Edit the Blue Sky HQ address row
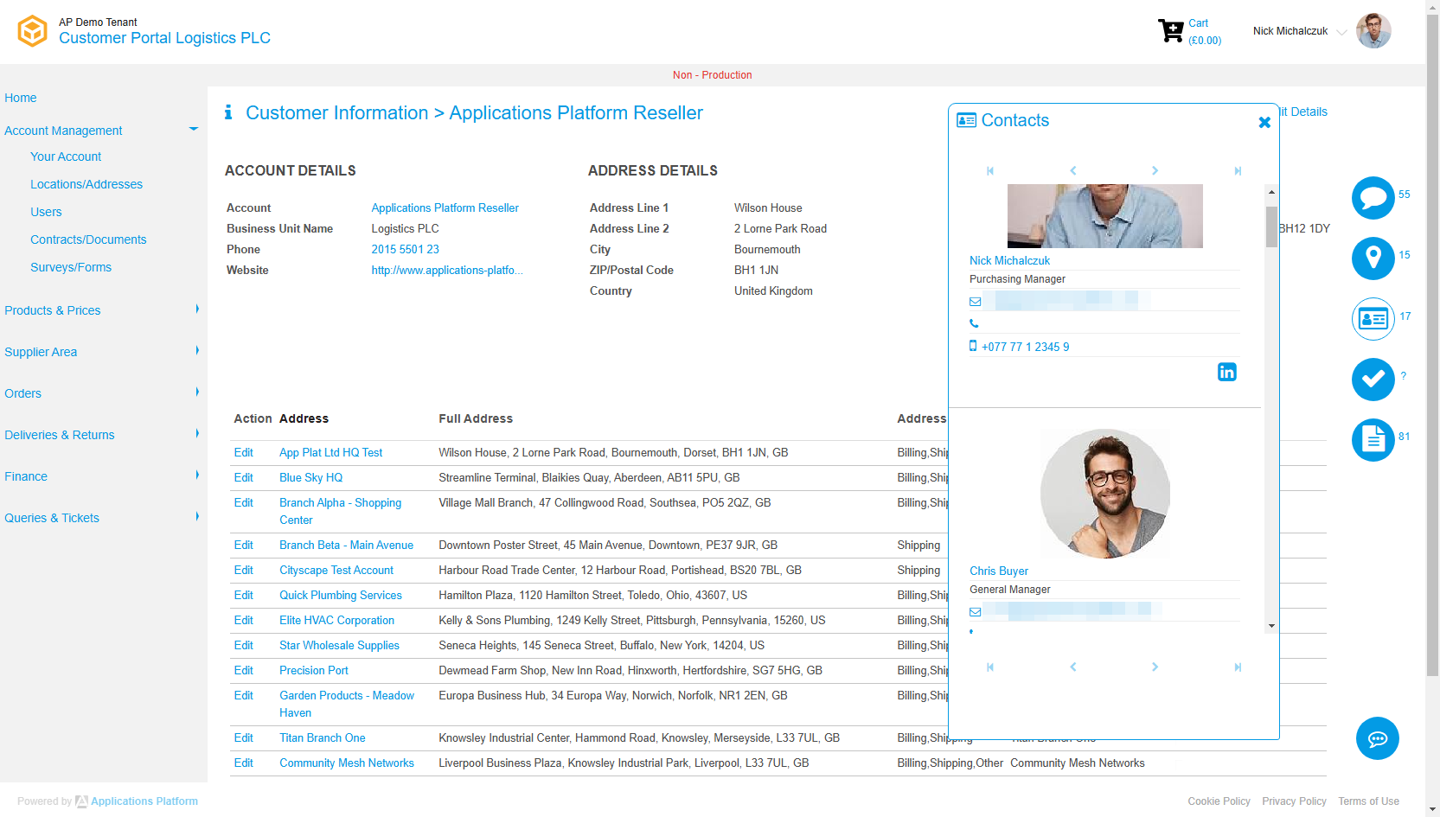The image size is (1440, 817). click(244, 478)
